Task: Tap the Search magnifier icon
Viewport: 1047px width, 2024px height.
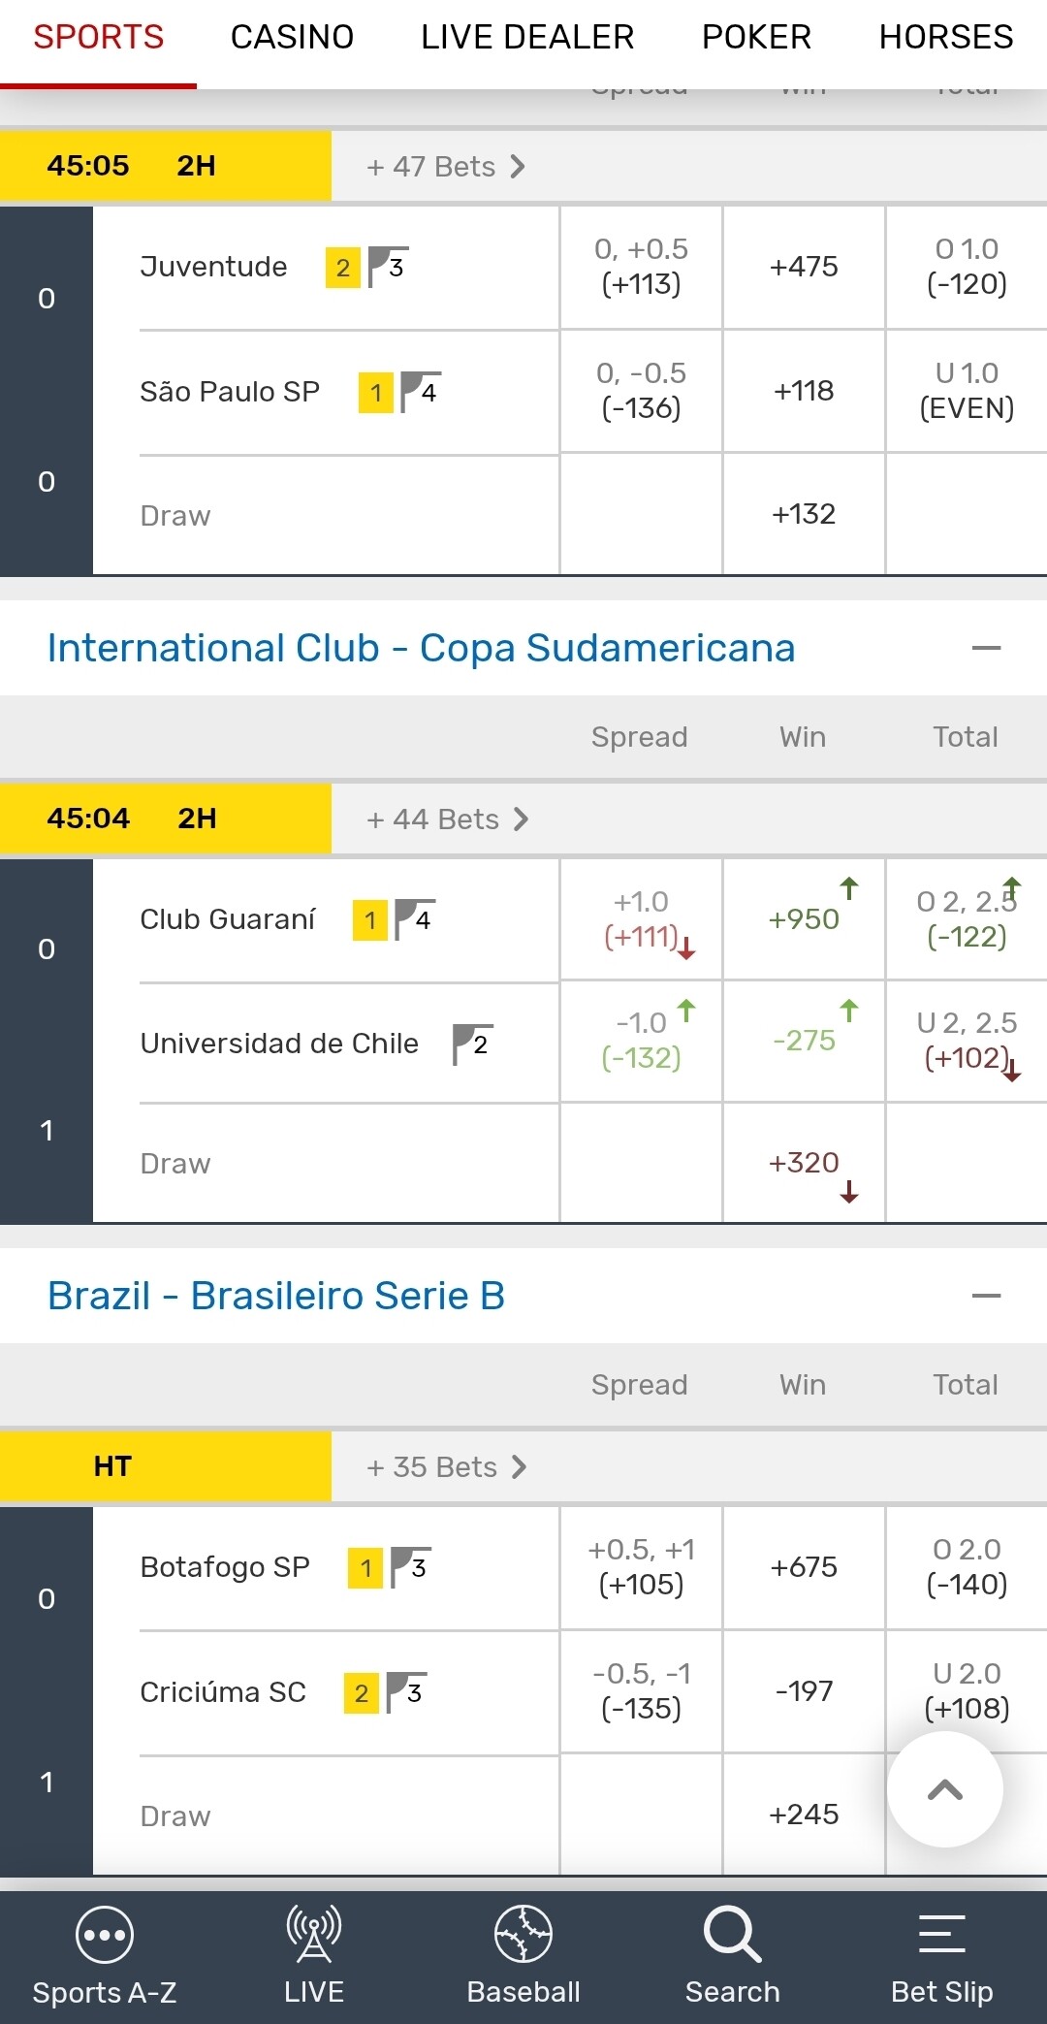Action: 732,1934
